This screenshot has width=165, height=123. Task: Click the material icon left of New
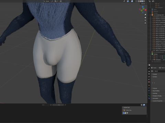click(51, 105)
